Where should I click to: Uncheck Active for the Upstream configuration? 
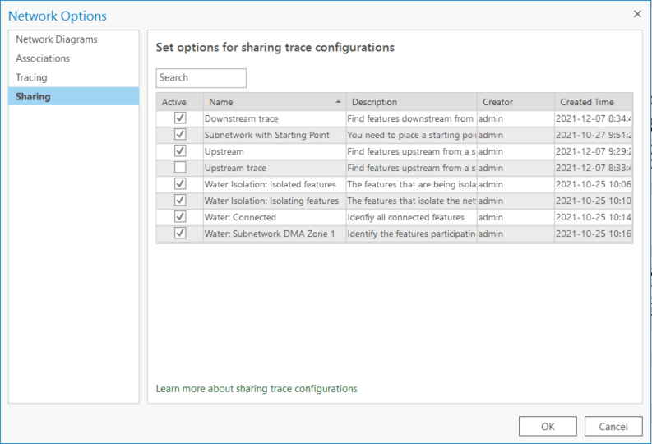180,151
